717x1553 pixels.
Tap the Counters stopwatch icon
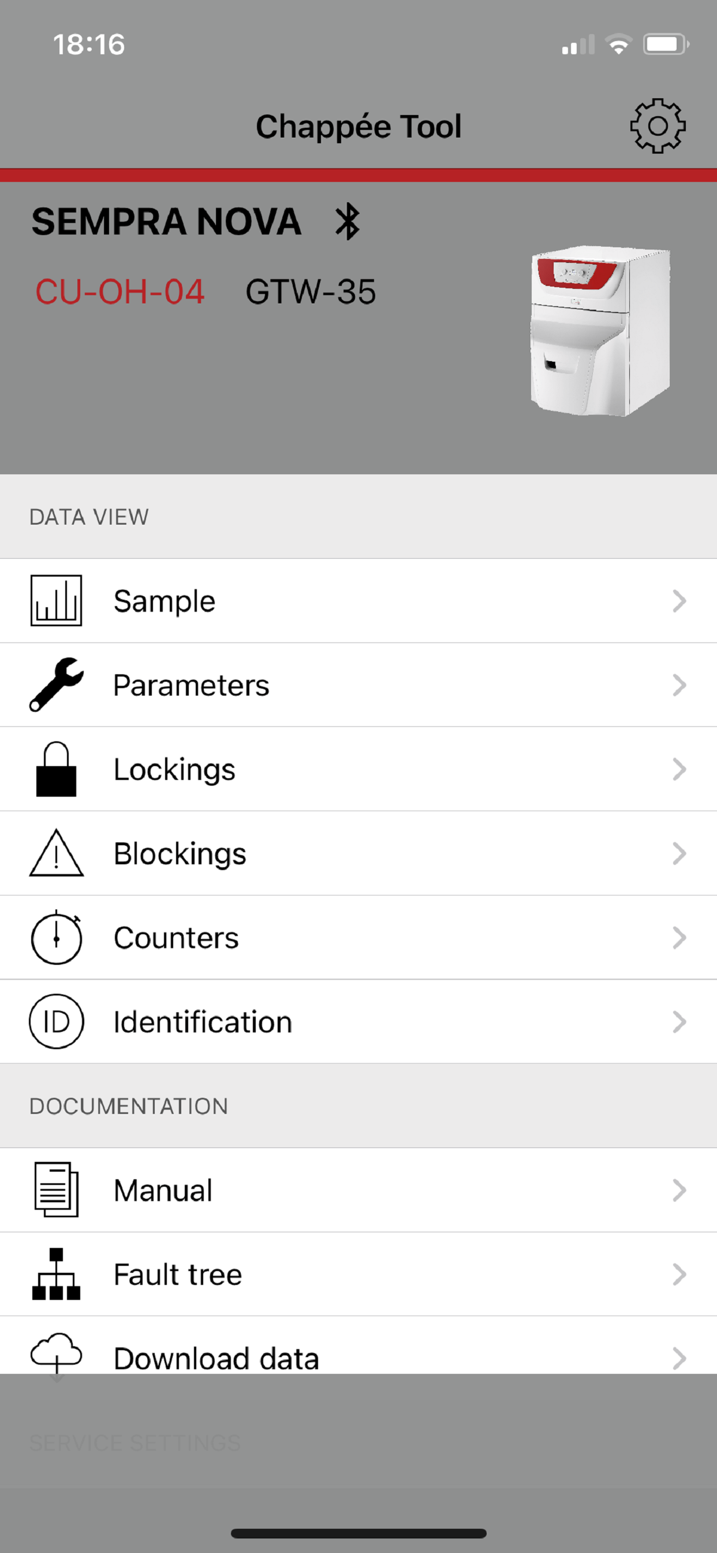[56, 938]
